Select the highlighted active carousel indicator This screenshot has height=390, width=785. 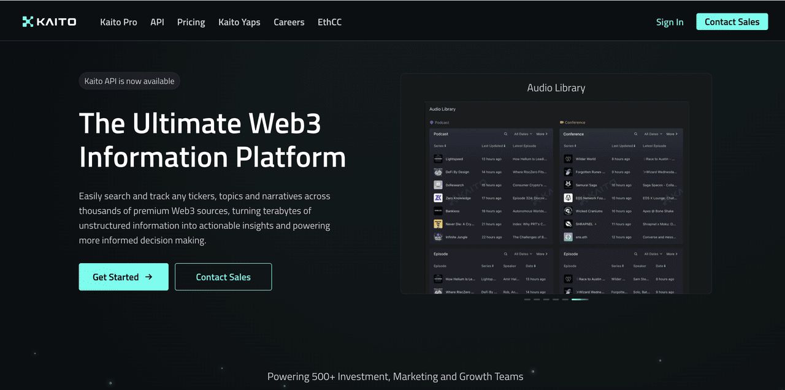[580, 299]
